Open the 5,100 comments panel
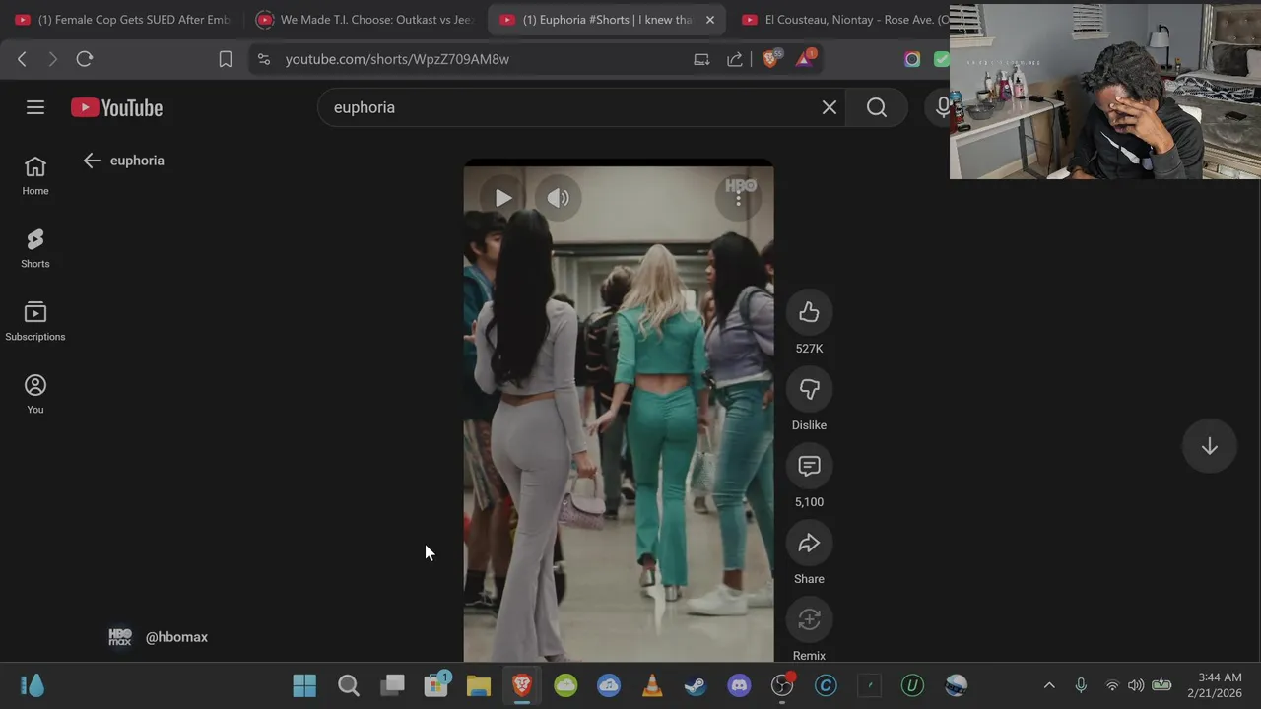Screen dimensions: 1261x709 [x=809, y=466]
